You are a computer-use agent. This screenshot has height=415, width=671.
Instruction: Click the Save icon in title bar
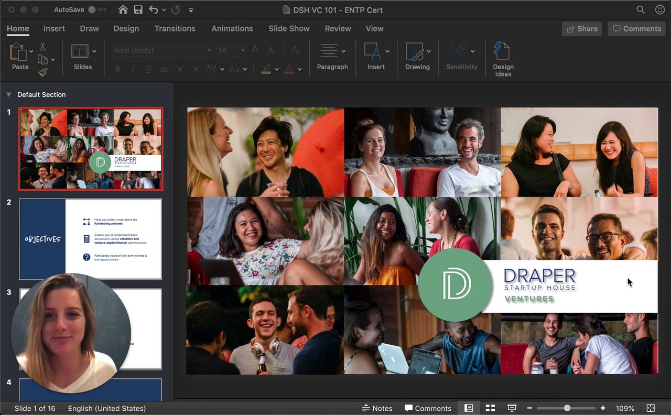tap(138, 9)
